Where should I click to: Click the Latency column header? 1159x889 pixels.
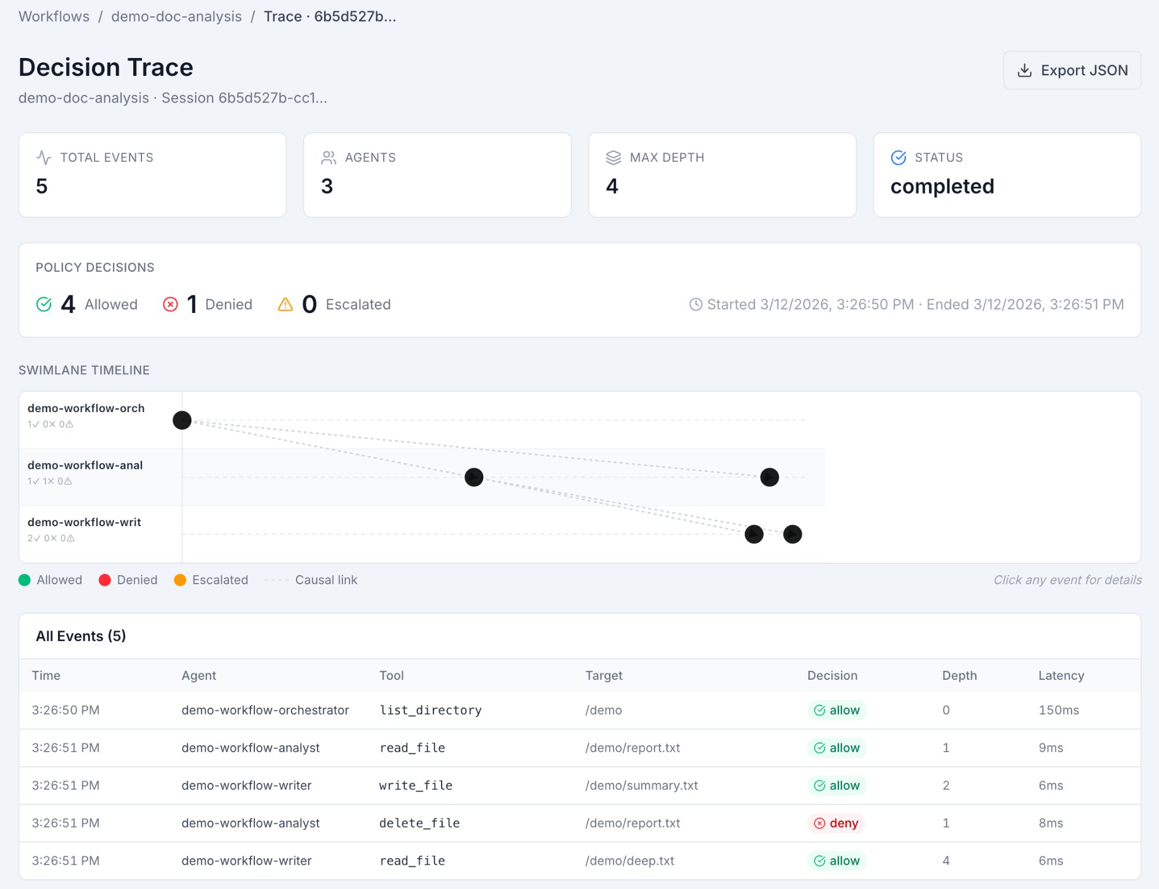click(x=1061, y=675)
